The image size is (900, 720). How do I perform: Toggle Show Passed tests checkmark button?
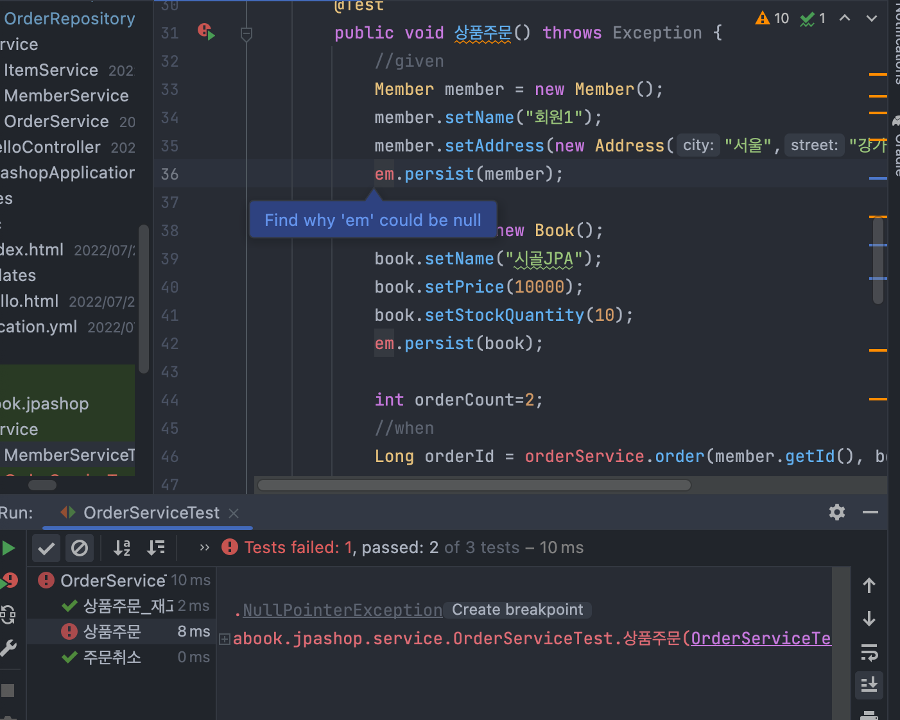[46, 548]
